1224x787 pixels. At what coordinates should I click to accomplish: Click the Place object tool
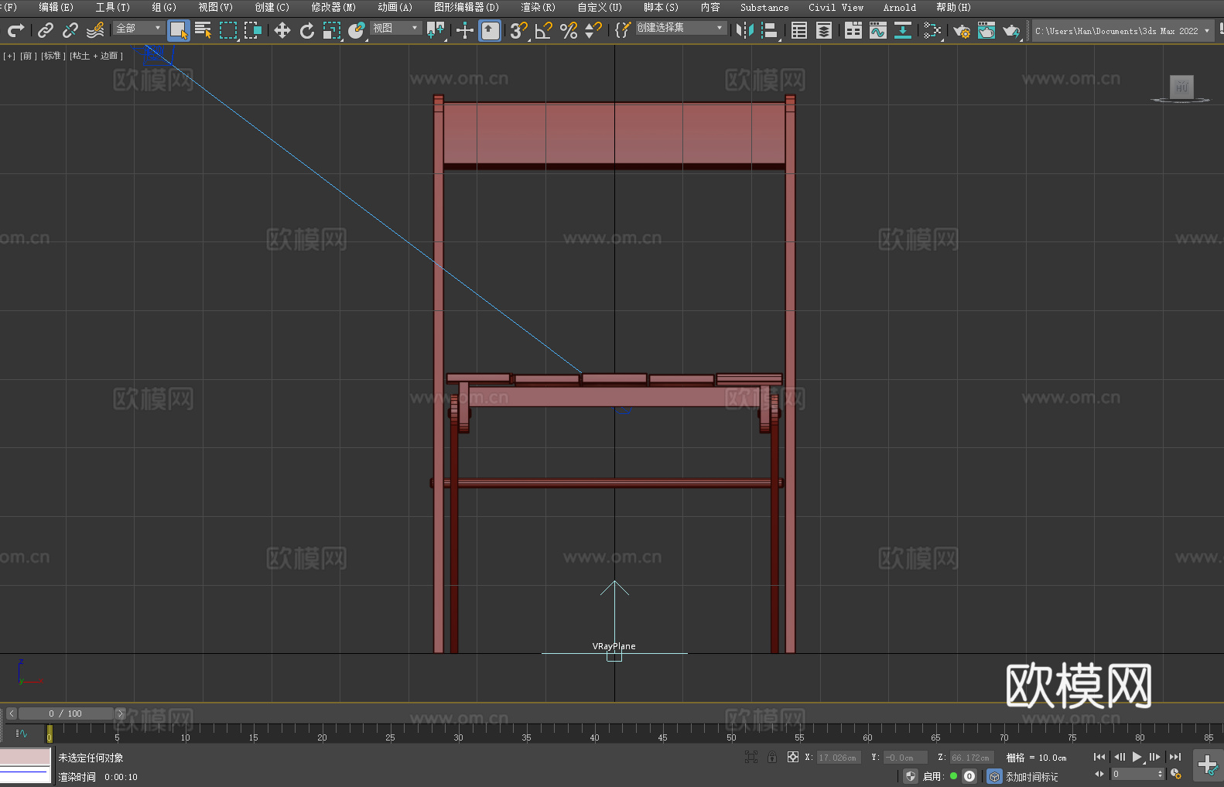tap(357, 30)
